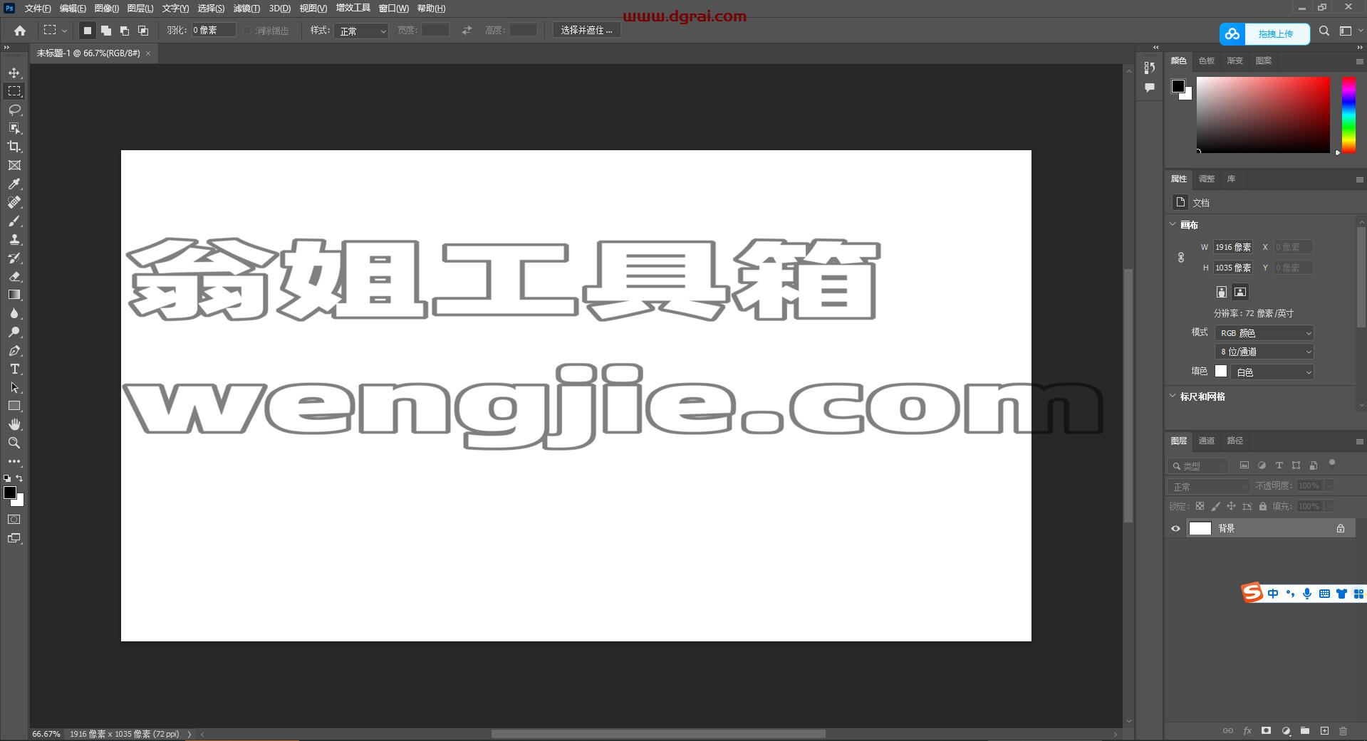This screenshot has height=741, width=1367.
Task: Select the Brush tool
Action: 14,221
